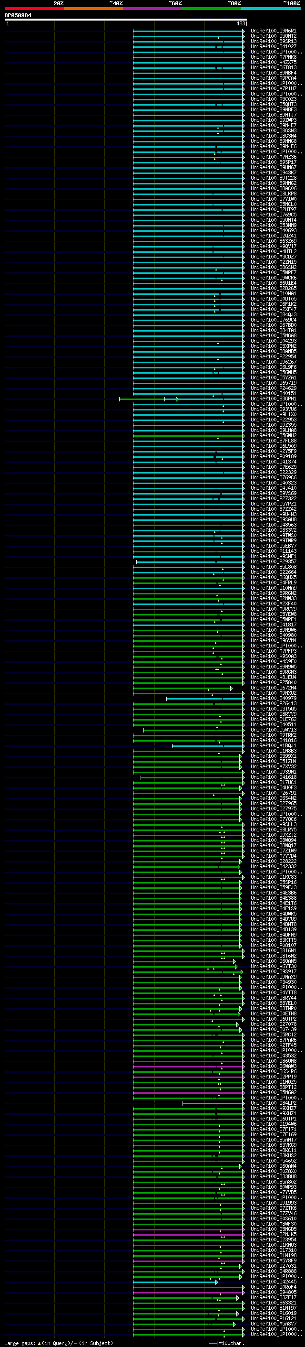Select label UniRef100_P26413
The height and width of the screenshot is (1347, 305).
click(x=273, y=703)
